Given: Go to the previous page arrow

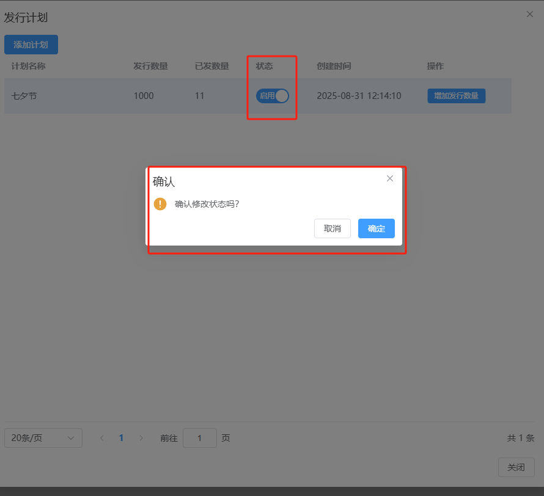Looking at the screenshot, I should pyautogui.click(x=102, y=438).
